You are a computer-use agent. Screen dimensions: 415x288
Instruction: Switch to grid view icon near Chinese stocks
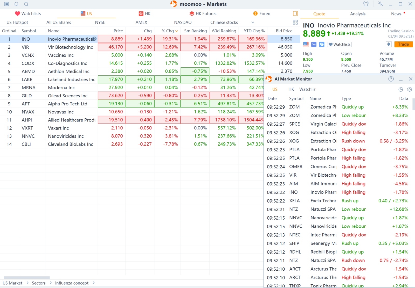pyautogui.click(x=295, y=22)
